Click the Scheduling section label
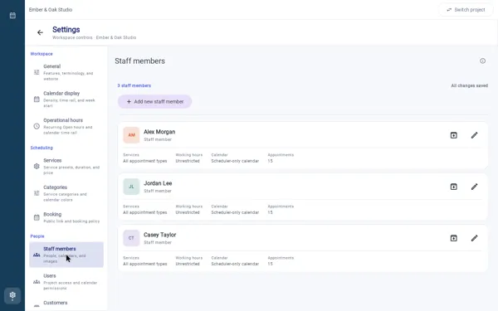The height and width of the screenshot is (311, 498). [41, 148]
